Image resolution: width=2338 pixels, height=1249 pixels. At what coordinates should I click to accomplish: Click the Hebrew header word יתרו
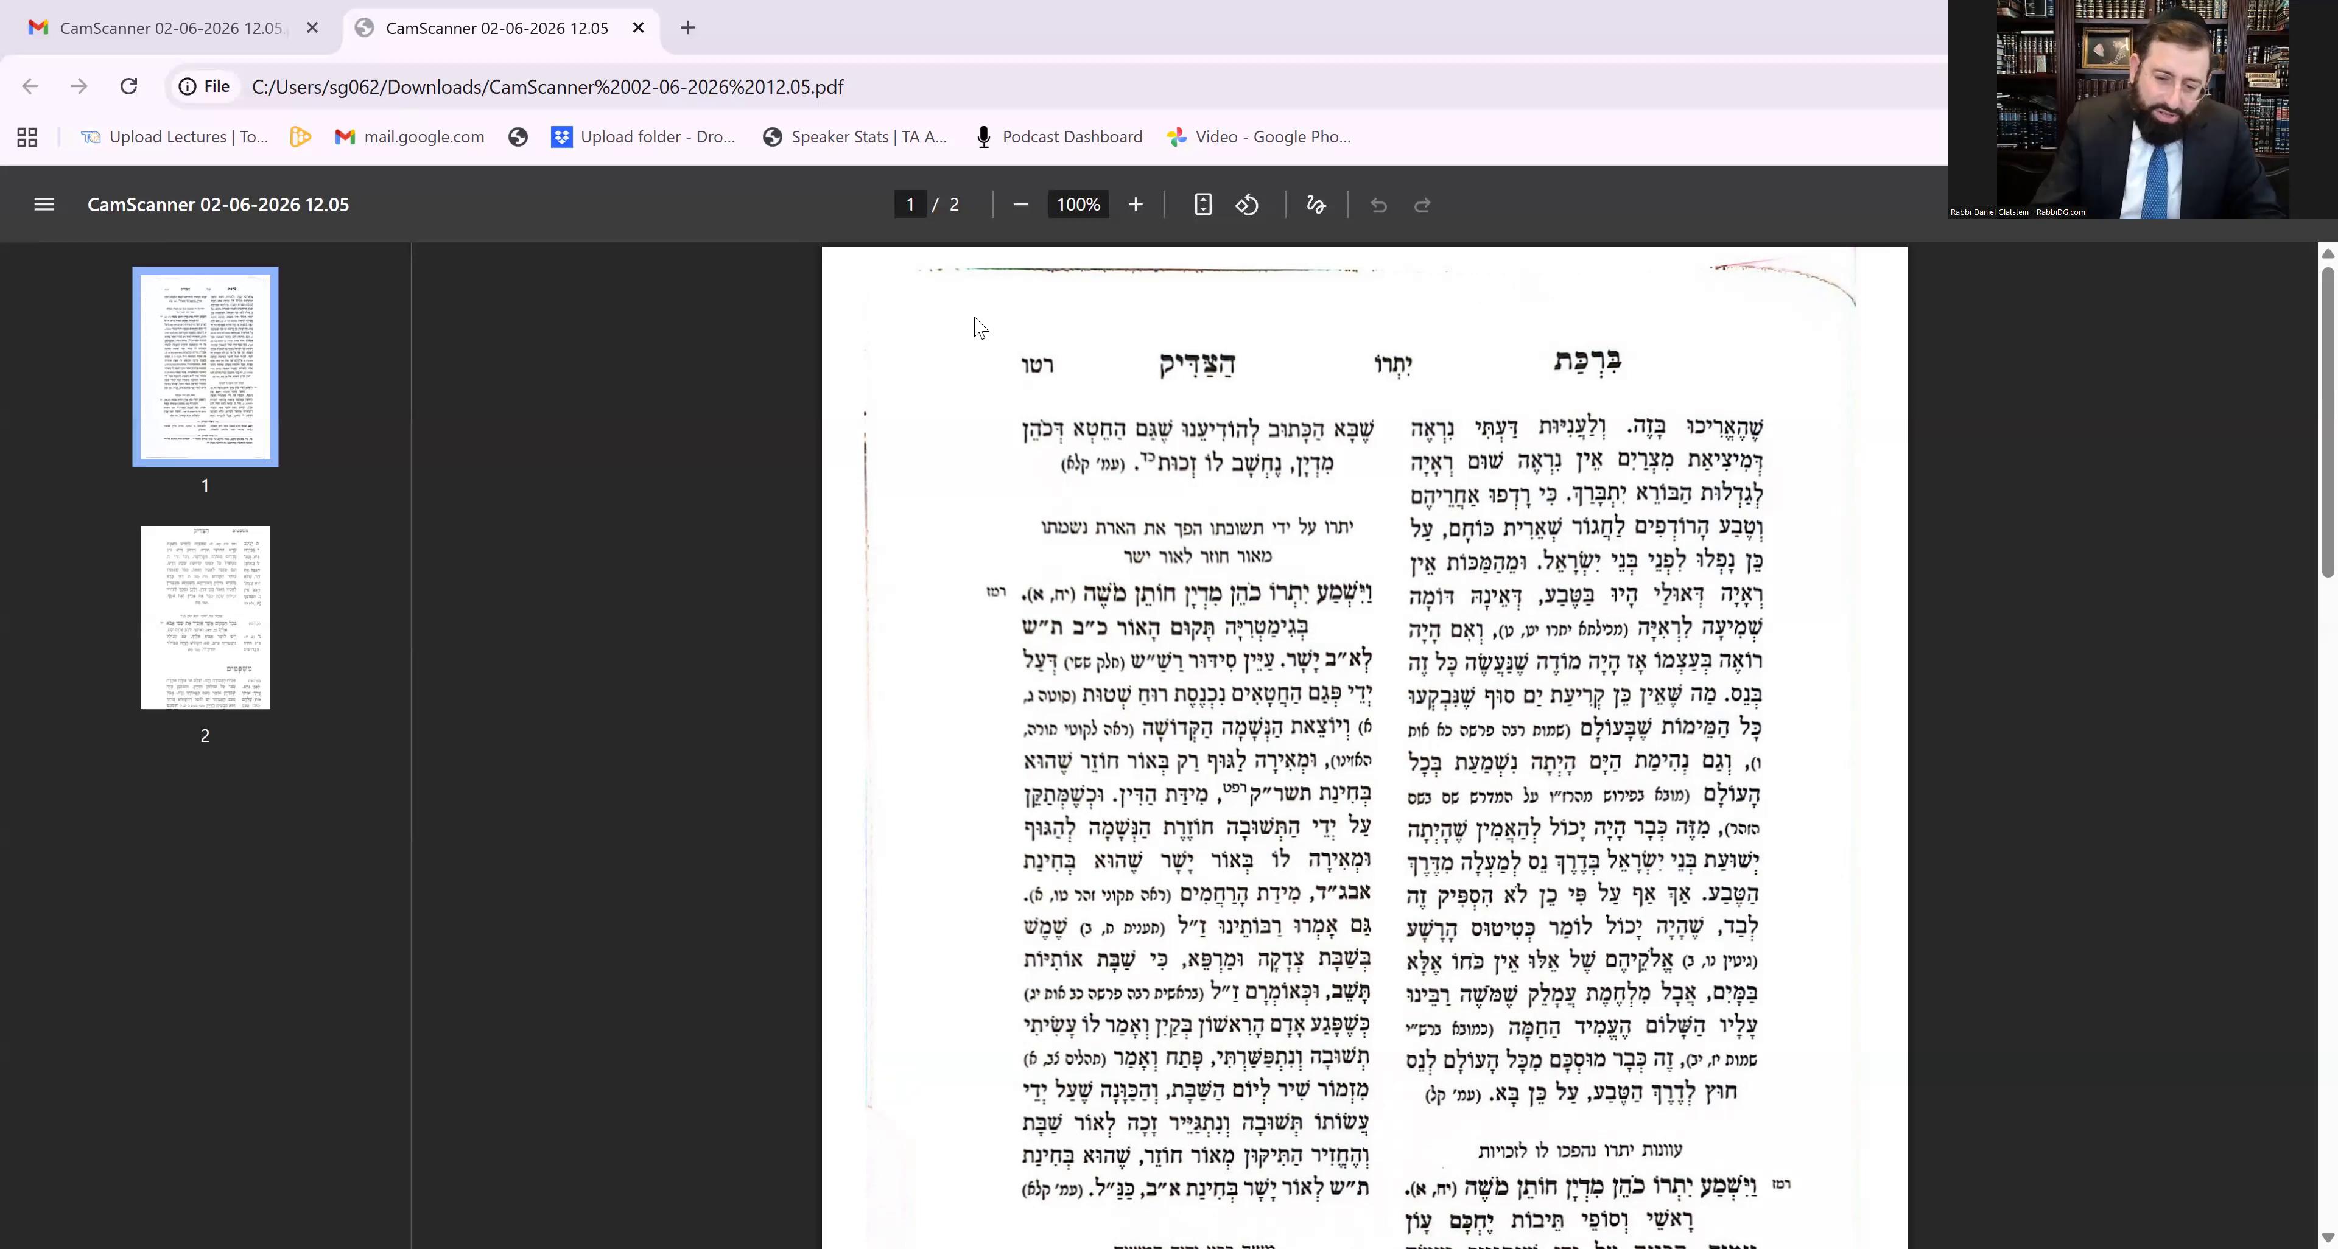(1394, 365)
